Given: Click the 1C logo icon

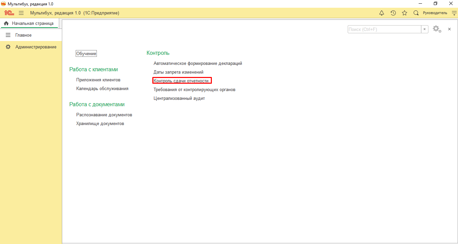Looking at the screenshot, I should [x=9, y=13].
